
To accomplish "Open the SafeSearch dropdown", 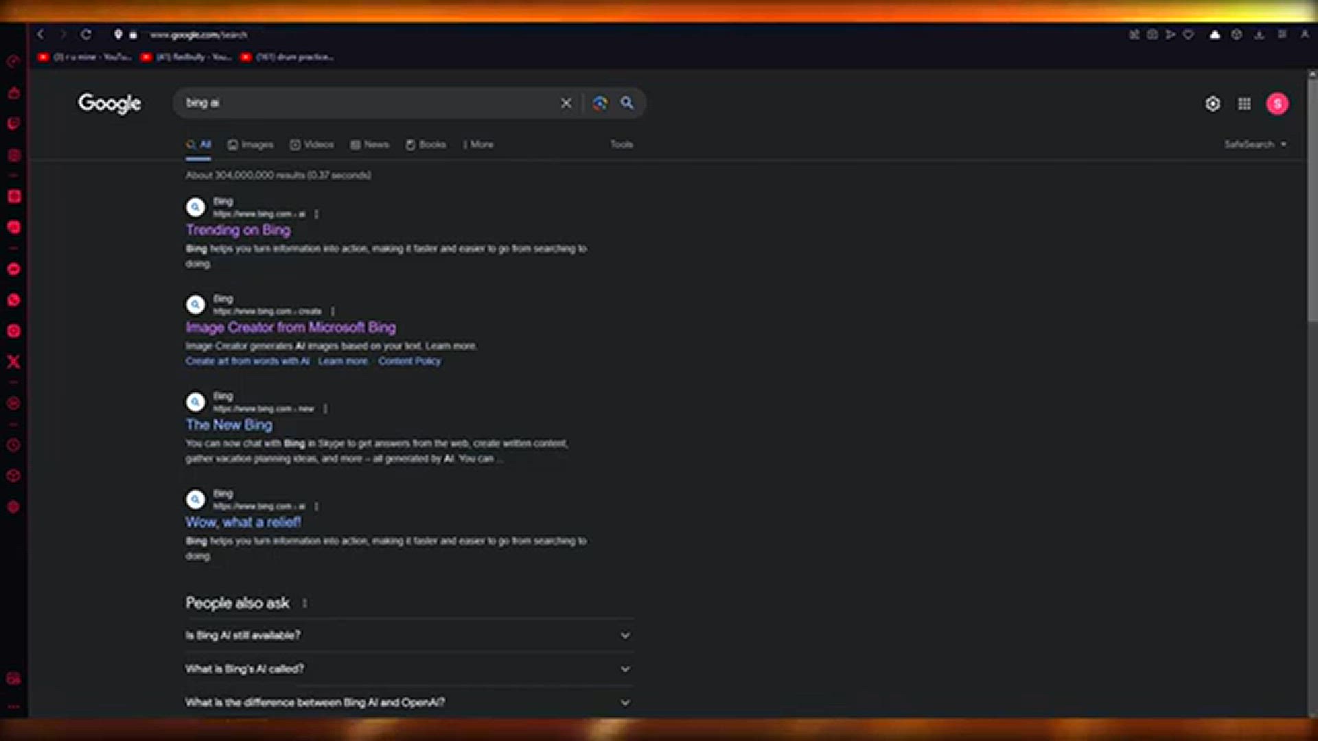I will 1256,145.
